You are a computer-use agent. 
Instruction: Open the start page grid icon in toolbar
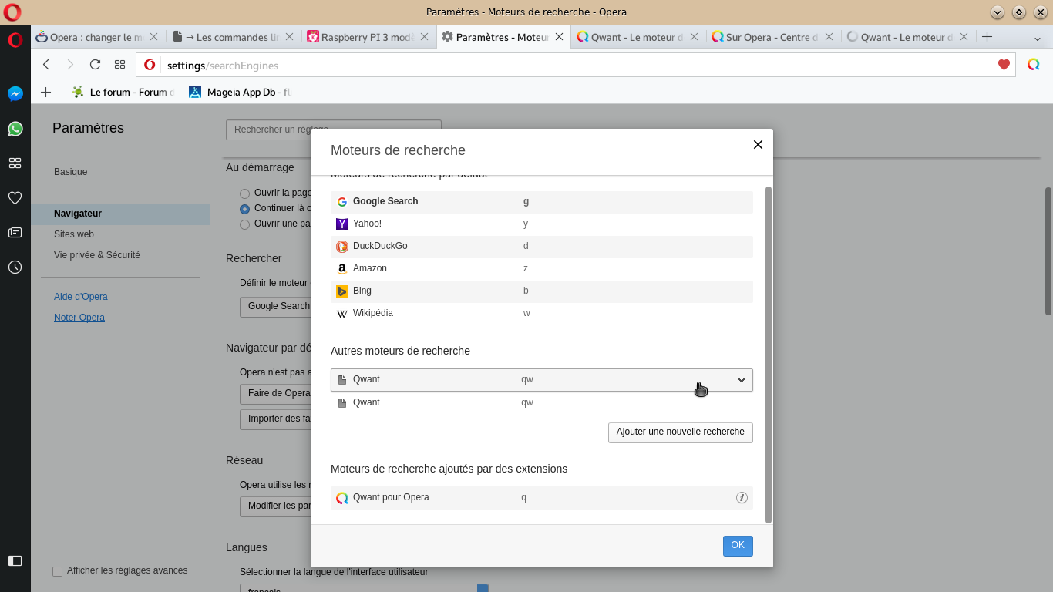click(119, 65)
